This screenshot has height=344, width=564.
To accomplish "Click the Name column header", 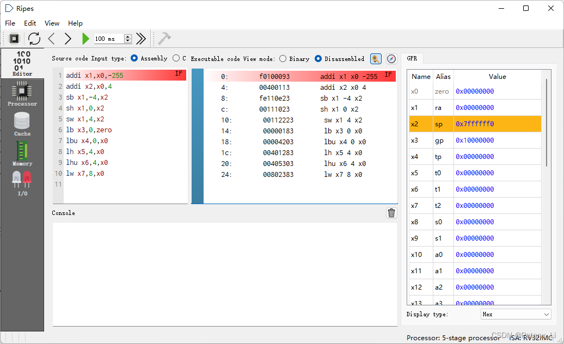I will [x=421, y=77].
